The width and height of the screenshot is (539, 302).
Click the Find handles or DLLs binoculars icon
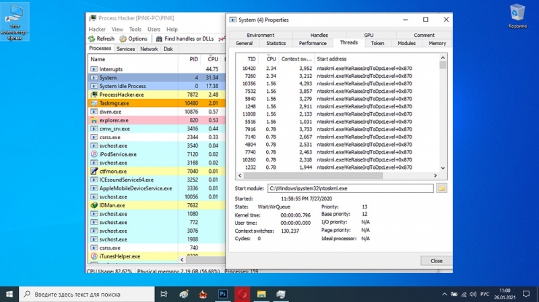159,39
